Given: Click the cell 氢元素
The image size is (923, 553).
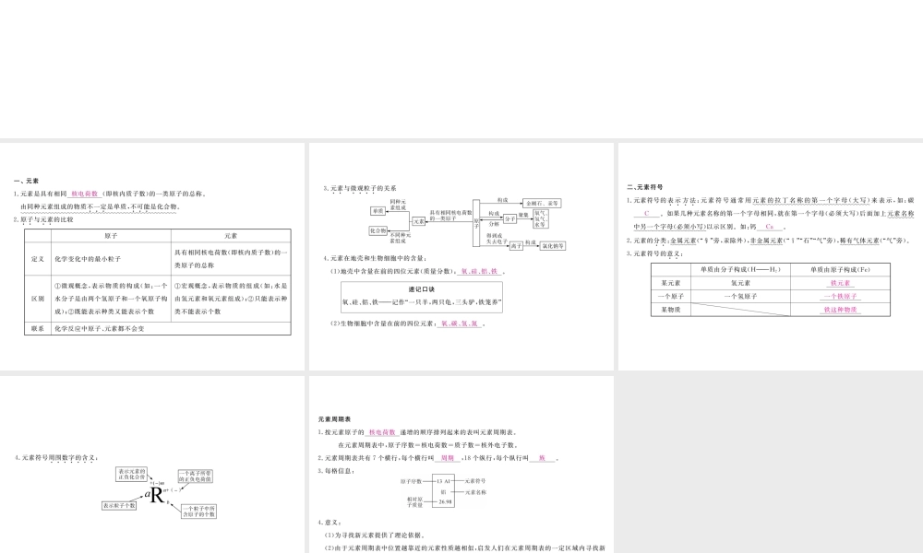Looking at the screenshot, I should (740, 283).
